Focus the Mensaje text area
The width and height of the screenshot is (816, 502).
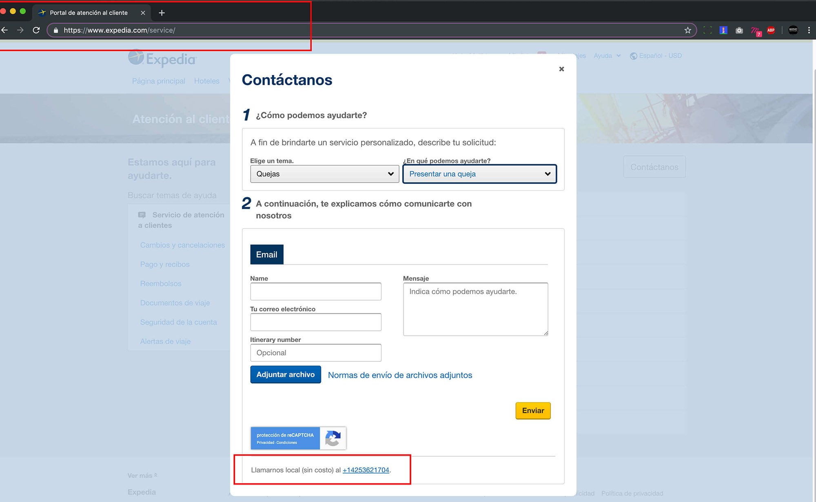pyautogui.click(x=475, y=309)
